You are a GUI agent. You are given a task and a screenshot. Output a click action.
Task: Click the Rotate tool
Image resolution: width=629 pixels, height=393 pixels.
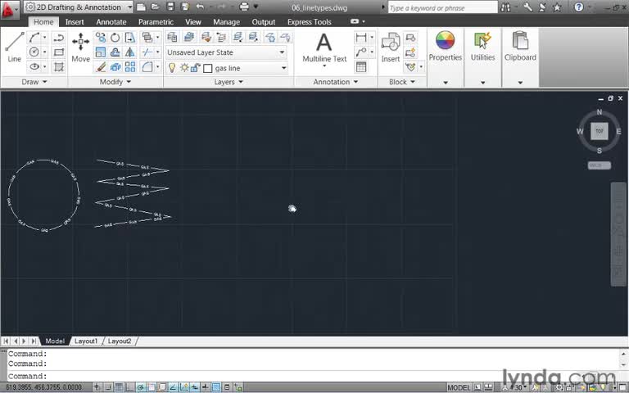pyautogui.click(x=115, y=38)
